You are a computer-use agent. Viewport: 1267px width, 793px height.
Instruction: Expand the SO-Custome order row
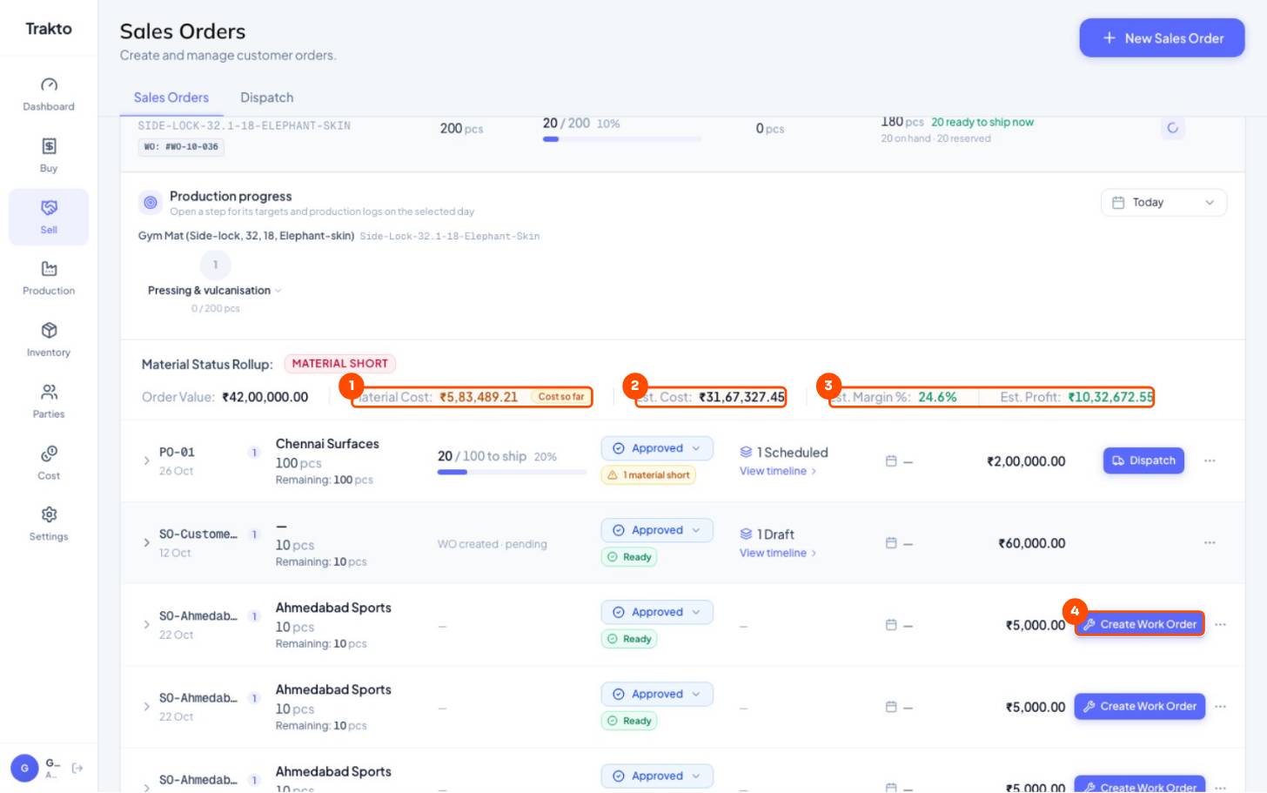tap(146, 542)
